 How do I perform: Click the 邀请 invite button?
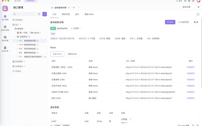(179, 1)
